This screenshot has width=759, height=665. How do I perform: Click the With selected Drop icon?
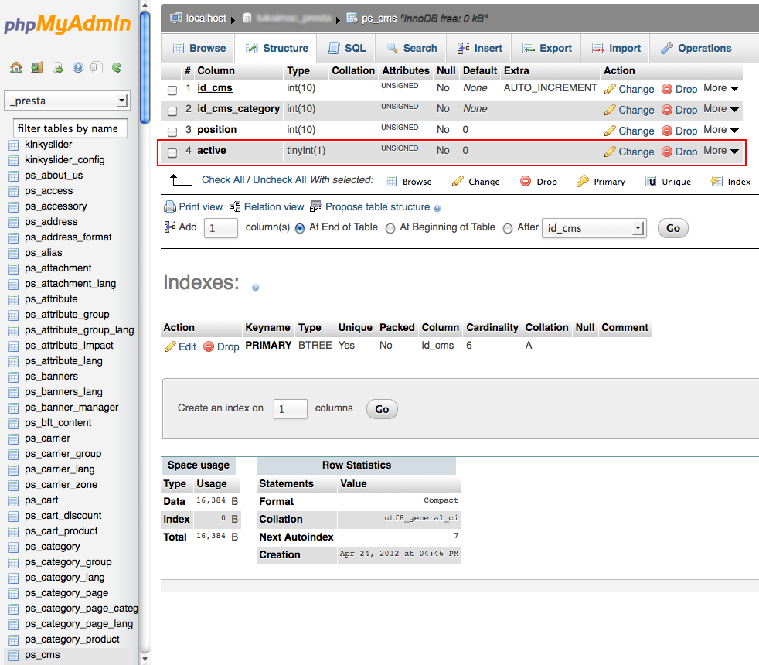point(526,181)
